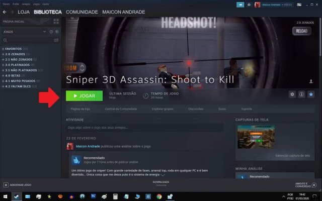Click Adicionar Jogo plus button
The width and height of the screenshot is (322, 201).
[6, 184]
